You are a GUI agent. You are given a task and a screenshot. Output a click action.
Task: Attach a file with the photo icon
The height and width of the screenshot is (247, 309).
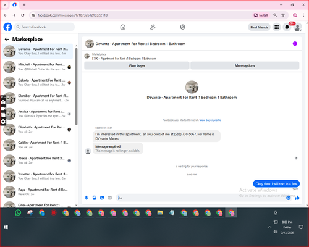95,198
